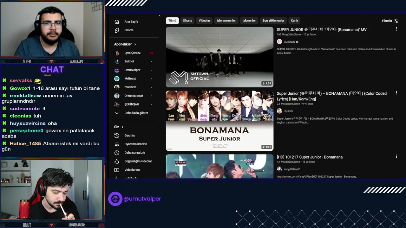Viewport: 406px width, 228px height.
Task: Select the İzlenmeyenler filter chip
Action: coord(226,21)
